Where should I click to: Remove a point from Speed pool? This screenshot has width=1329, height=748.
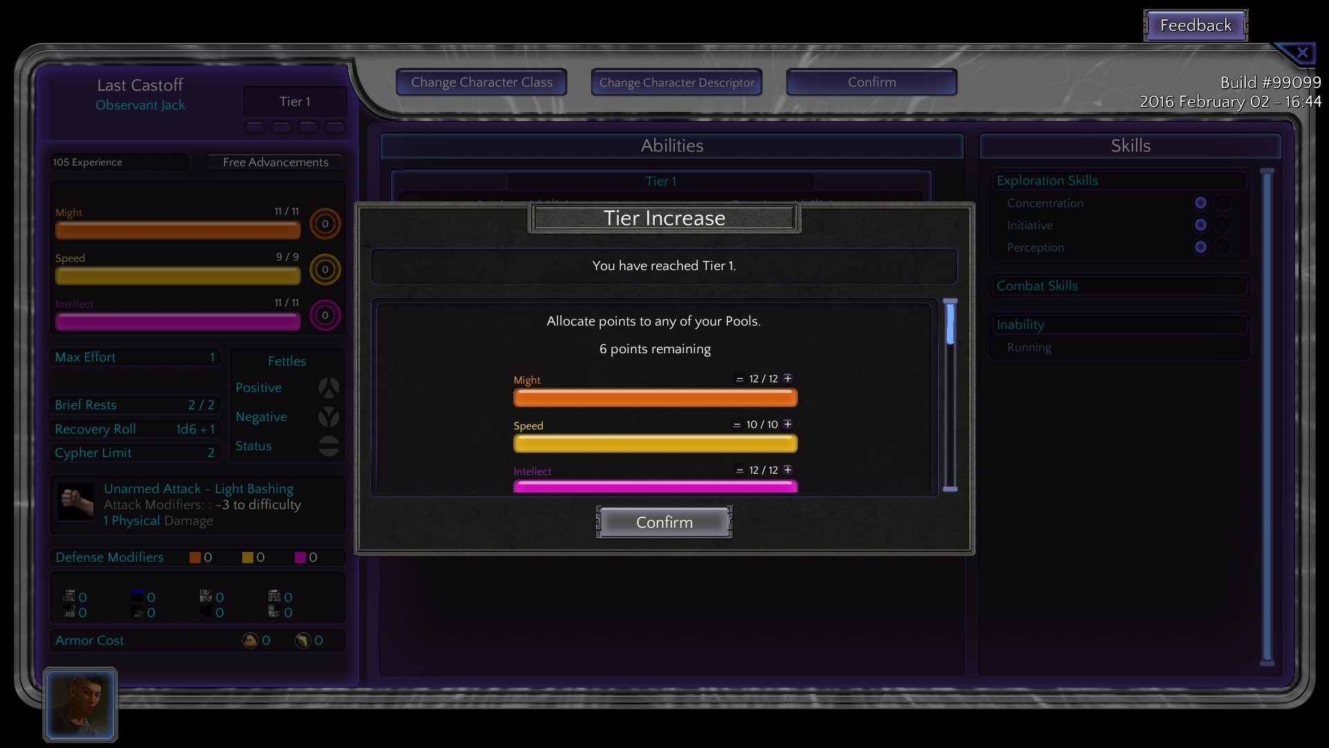[737, 425]
